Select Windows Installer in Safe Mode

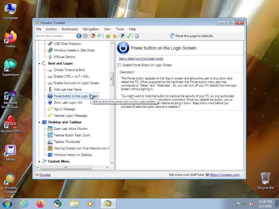tap(74, 50)
